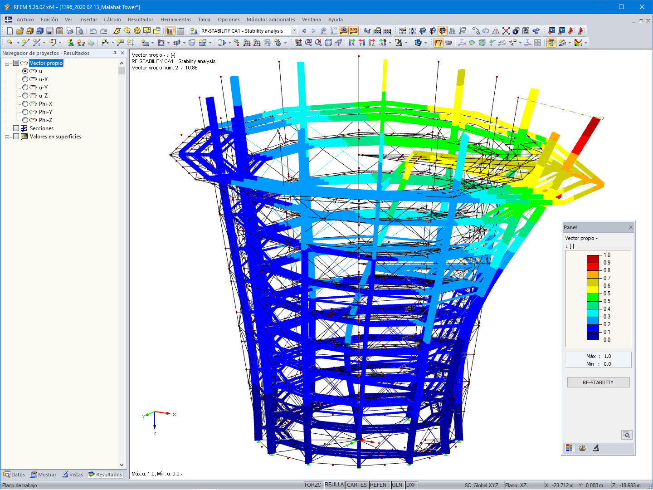
Task: Expand the Valores en superficies node
Action: (x=6, y=137)
